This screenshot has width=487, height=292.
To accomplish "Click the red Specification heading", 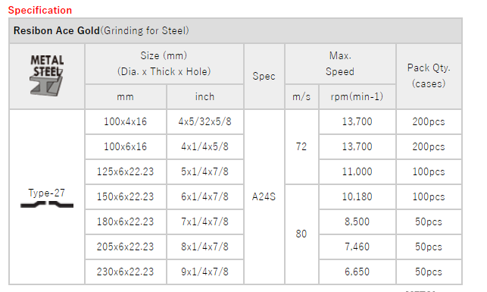I will pos(39,11).
